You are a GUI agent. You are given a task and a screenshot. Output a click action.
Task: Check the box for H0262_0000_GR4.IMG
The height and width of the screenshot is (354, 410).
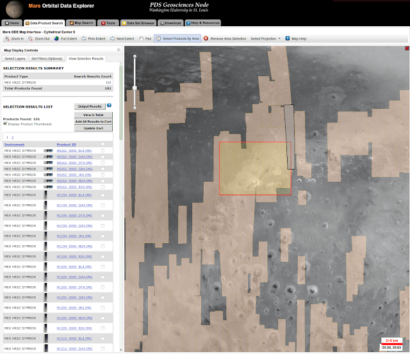pos(102,169)
